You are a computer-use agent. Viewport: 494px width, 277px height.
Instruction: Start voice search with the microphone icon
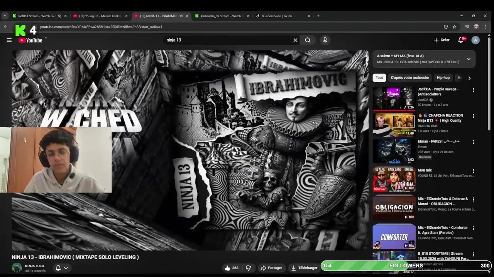tap(325, 40)
